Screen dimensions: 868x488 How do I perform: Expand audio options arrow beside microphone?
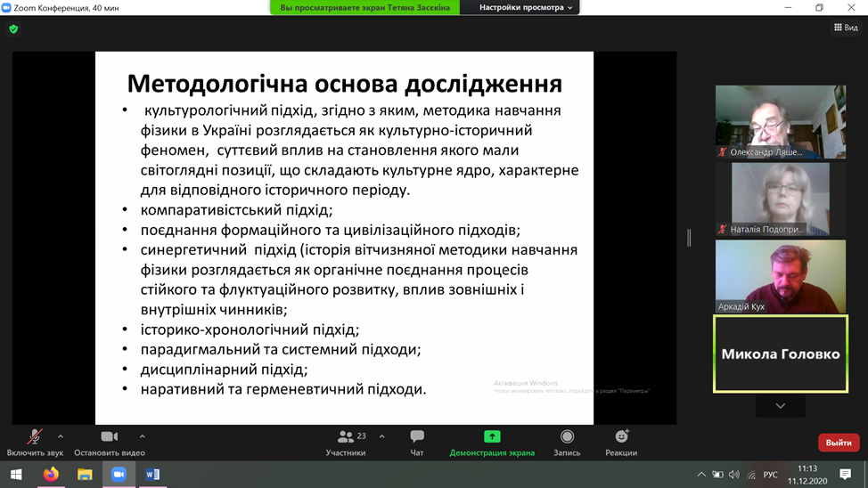coord(61,436)
